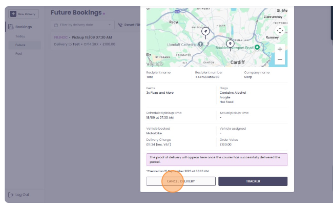Click delivery charge £11.34 (inc. VAT)
The image size is (333, 207).
158,144
